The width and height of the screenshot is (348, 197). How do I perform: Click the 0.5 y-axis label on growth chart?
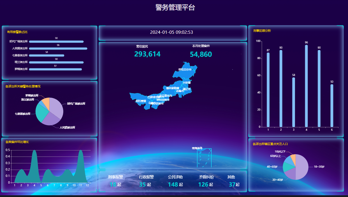click(8, 150)
